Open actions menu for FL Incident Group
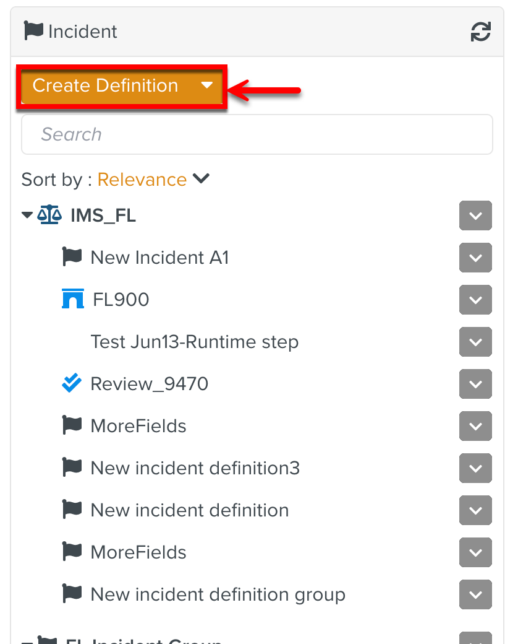Viewport: 518px width, 644px height. coord(475,638)
